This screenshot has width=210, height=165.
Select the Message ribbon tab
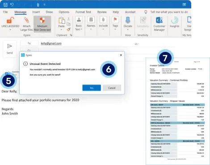pos(21,12)
